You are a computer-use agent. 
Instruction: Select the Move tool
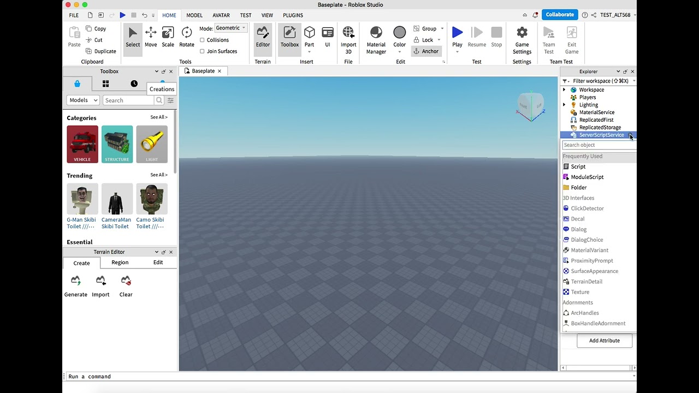coord(151,37)
